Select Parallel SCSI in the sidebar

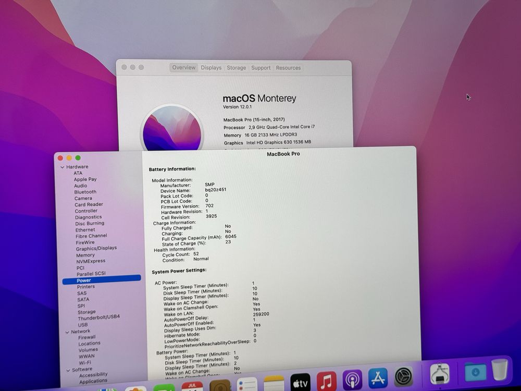coord(91,274)
